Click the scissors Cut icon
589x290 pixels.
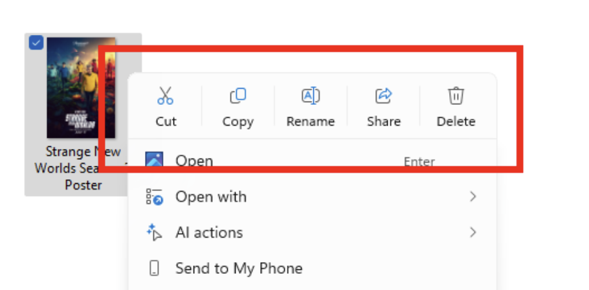[166, 96]
